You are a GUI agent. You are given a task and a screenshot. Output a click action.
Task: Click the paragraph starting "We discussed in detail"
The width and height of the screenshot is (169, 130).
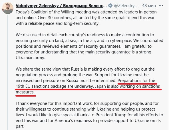pos(89,46)
